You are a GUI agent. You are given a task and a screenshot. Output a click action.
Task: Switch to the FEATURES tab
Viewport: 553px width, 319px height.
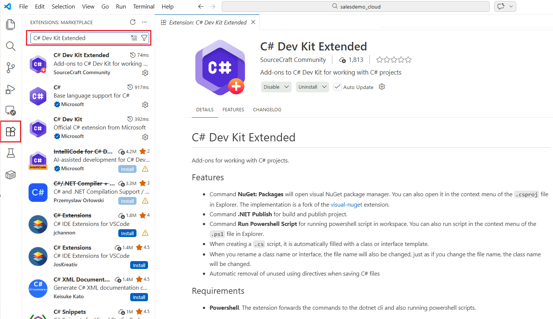(x=233, y=109)
